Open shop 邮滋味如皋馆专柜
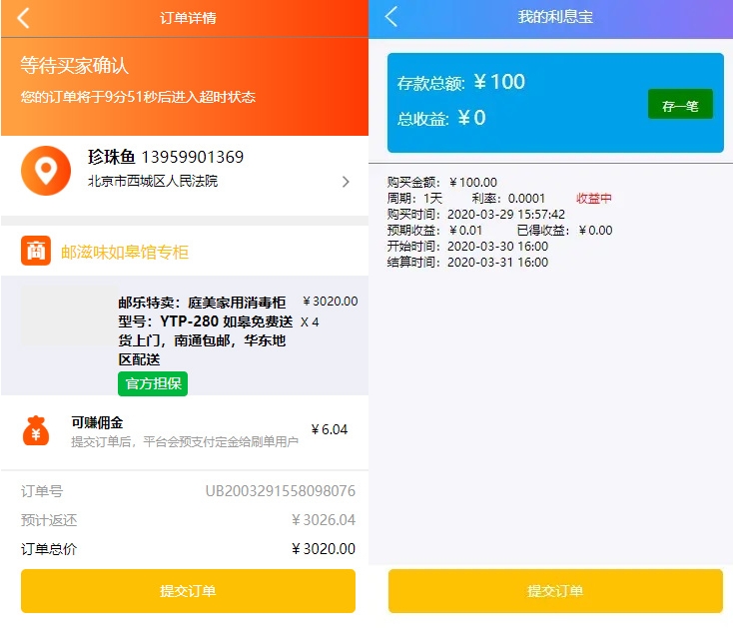The width and height of the screenshot is (733, 628). tap(125, 253)
